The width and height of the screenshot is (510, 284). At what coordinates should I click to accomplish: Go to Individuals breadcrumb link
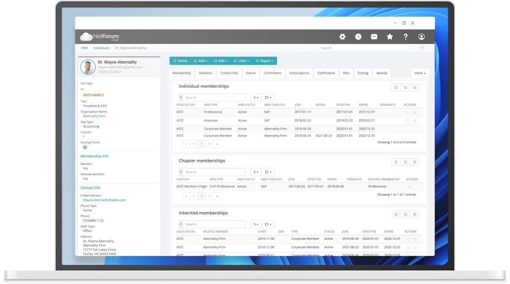coord(101,48)
